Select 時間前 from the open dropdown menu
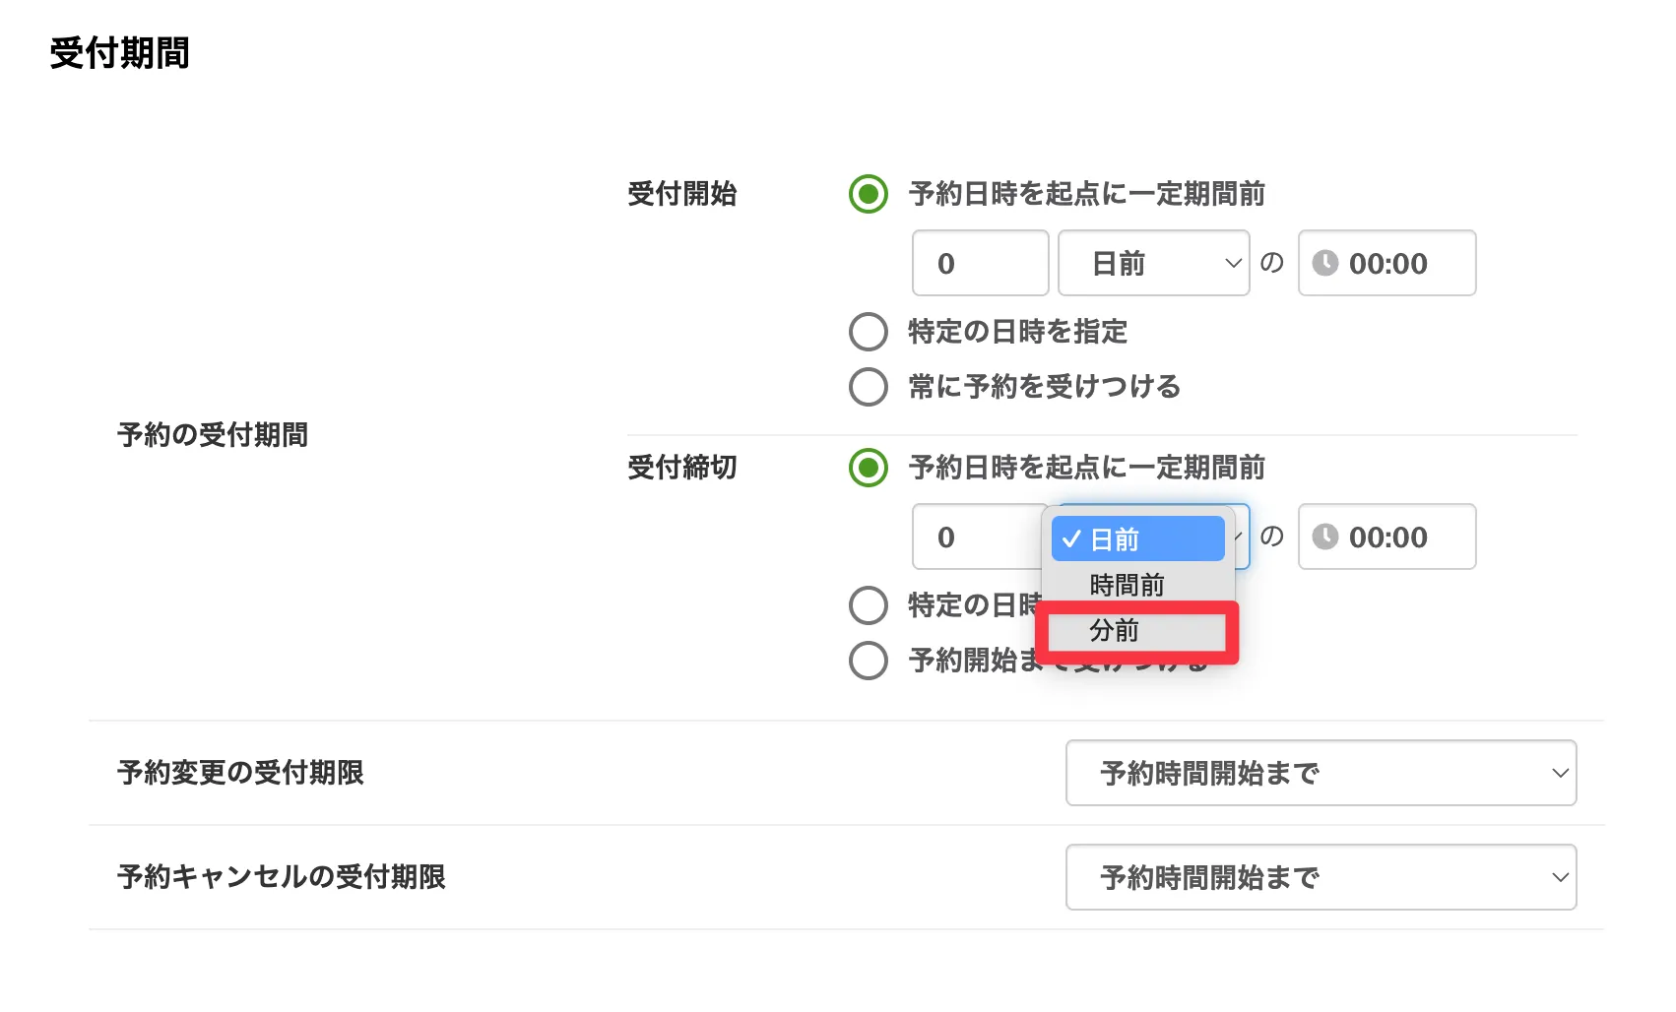The width and height of the screenshot is (1676, 1012). click(x=1125, y=585)
